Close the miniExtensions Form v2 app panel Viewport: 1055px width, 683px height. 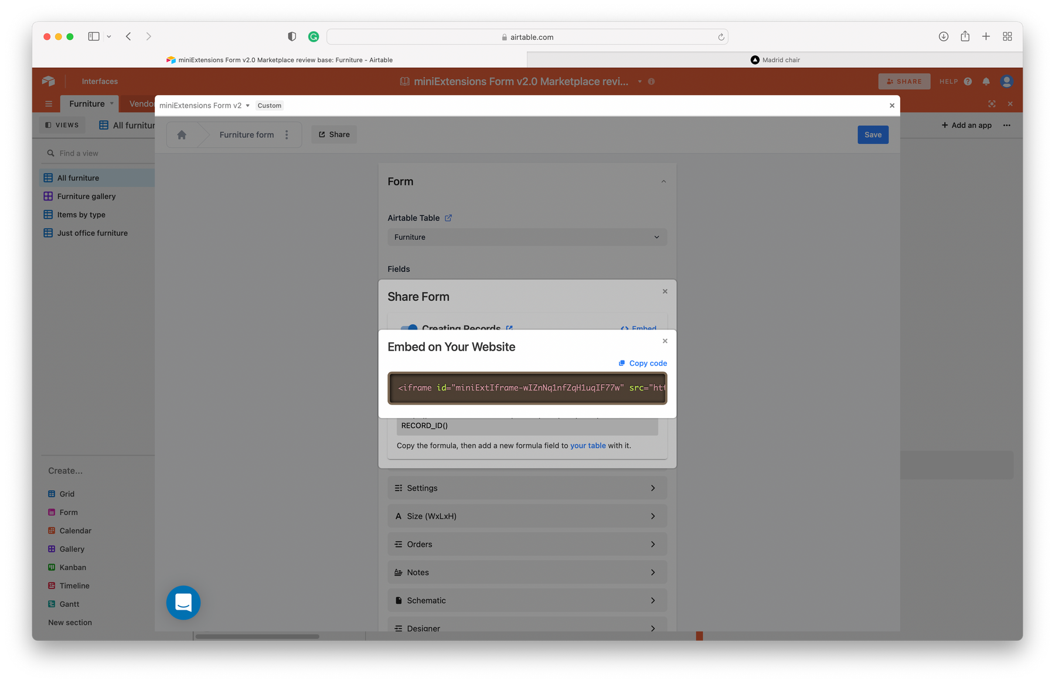click(x=892, y=106)
